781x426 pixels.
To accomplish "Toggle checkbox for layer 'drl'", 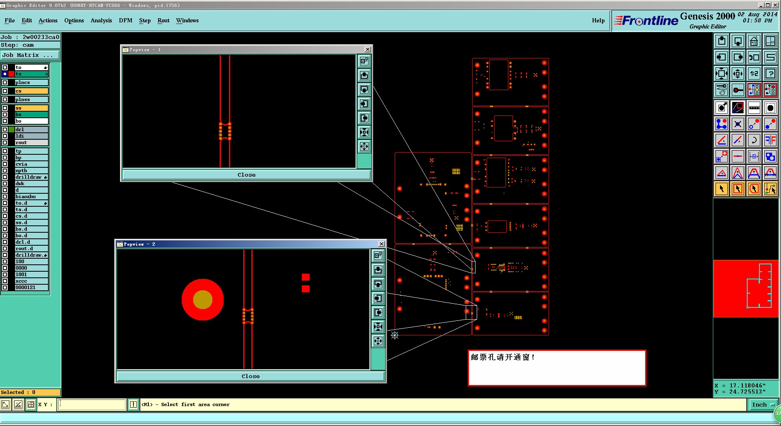I will 5,130.
